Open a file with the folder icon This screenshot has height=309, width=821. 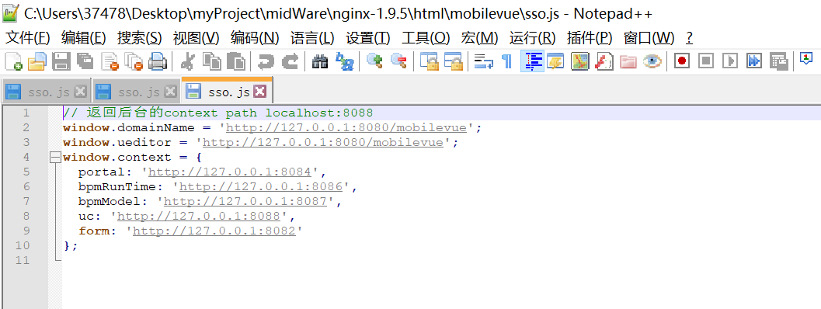tap(37, 61)
